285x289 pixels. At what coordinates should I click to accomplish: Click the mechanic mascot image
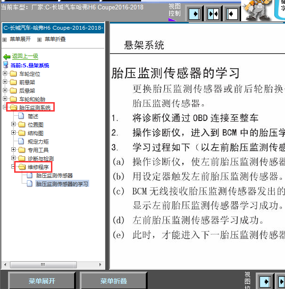(257, 10)
